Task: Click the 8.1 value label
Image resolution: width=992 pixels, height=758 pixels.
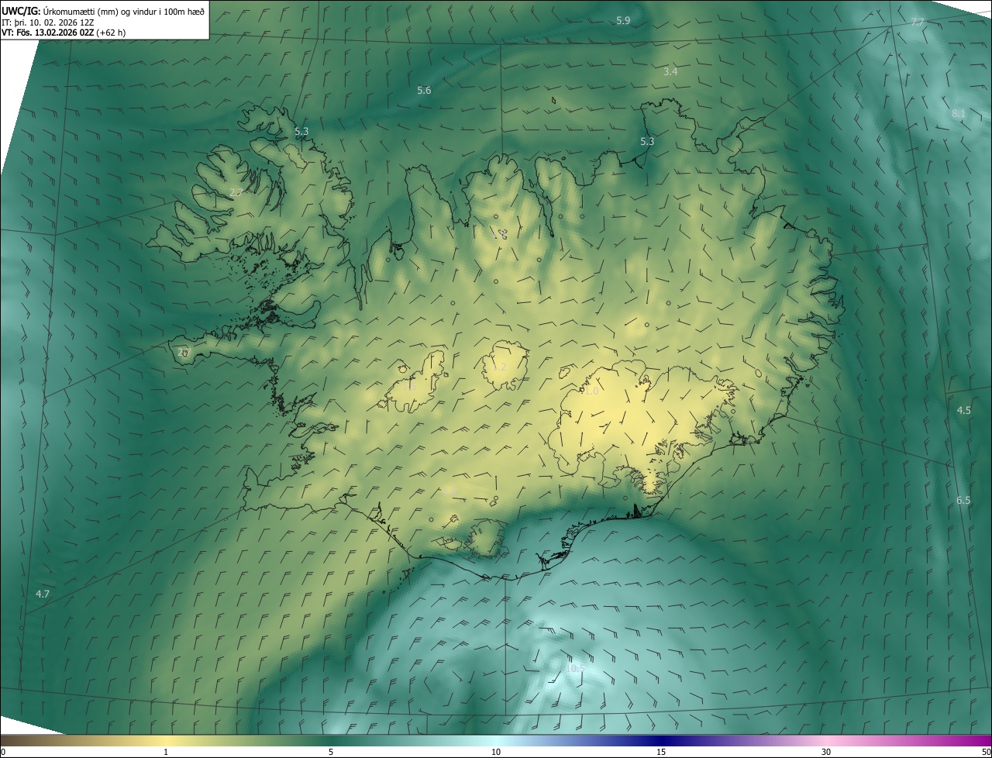Action: point(959,114)
